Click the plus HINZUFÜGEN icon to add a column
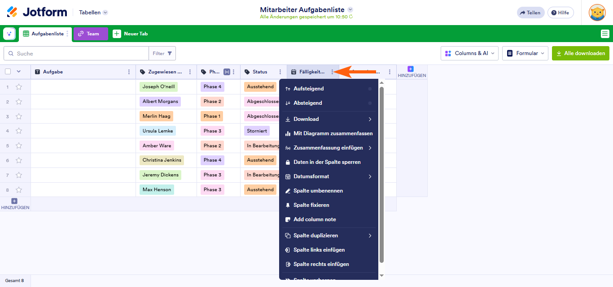 [x=410, y=68]
